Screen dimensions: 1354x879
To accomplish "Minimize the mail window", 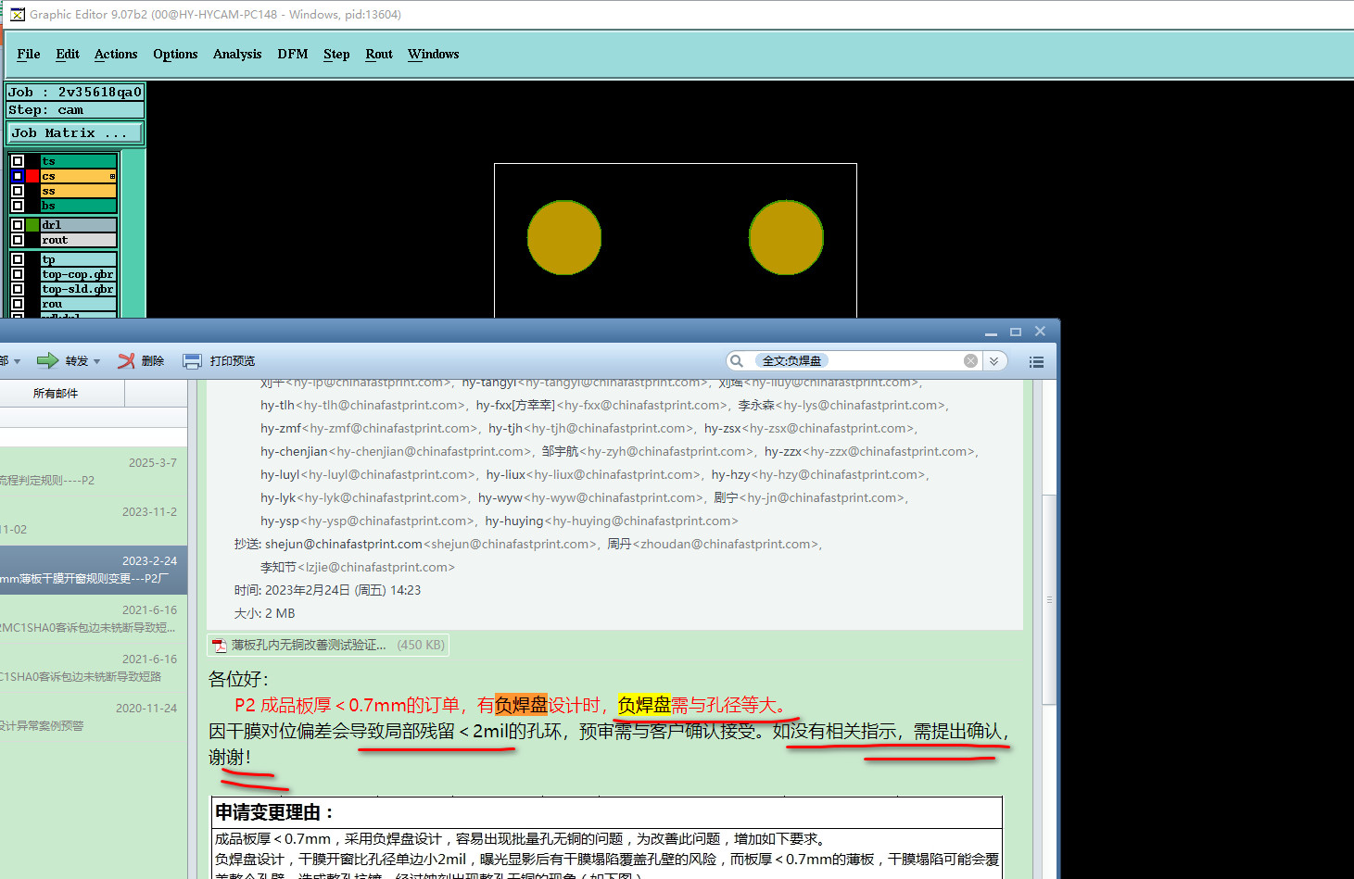I will tap(991, 333).
